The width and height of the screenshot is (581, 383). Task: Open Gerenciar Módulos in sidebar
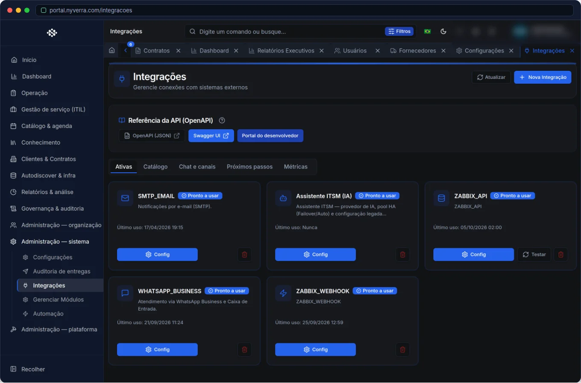click(58, 299)
